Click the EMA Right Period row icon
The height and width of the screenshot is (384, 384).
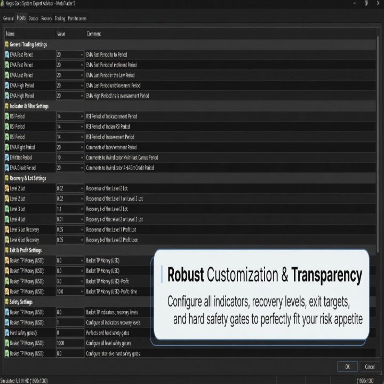tap(7, 147)
